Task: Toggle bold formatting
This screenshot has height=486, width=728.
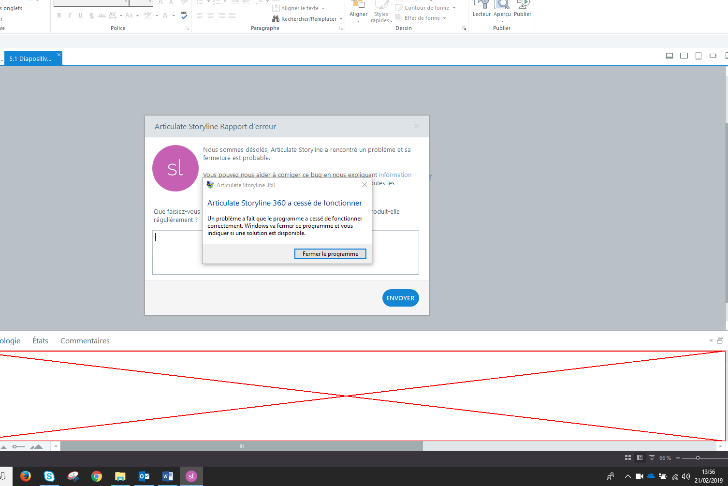Action: (59, 15)
